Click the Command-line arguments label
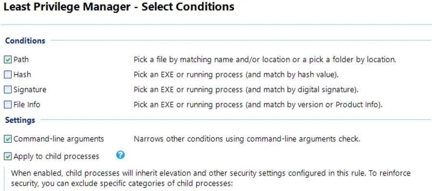432x191 pixels. tap(59, 139)
